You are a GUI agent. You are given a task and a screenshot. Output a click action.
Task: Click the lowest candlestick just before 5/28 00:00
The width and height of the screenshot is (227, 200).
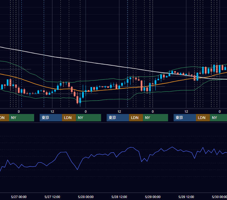(80, 100)
